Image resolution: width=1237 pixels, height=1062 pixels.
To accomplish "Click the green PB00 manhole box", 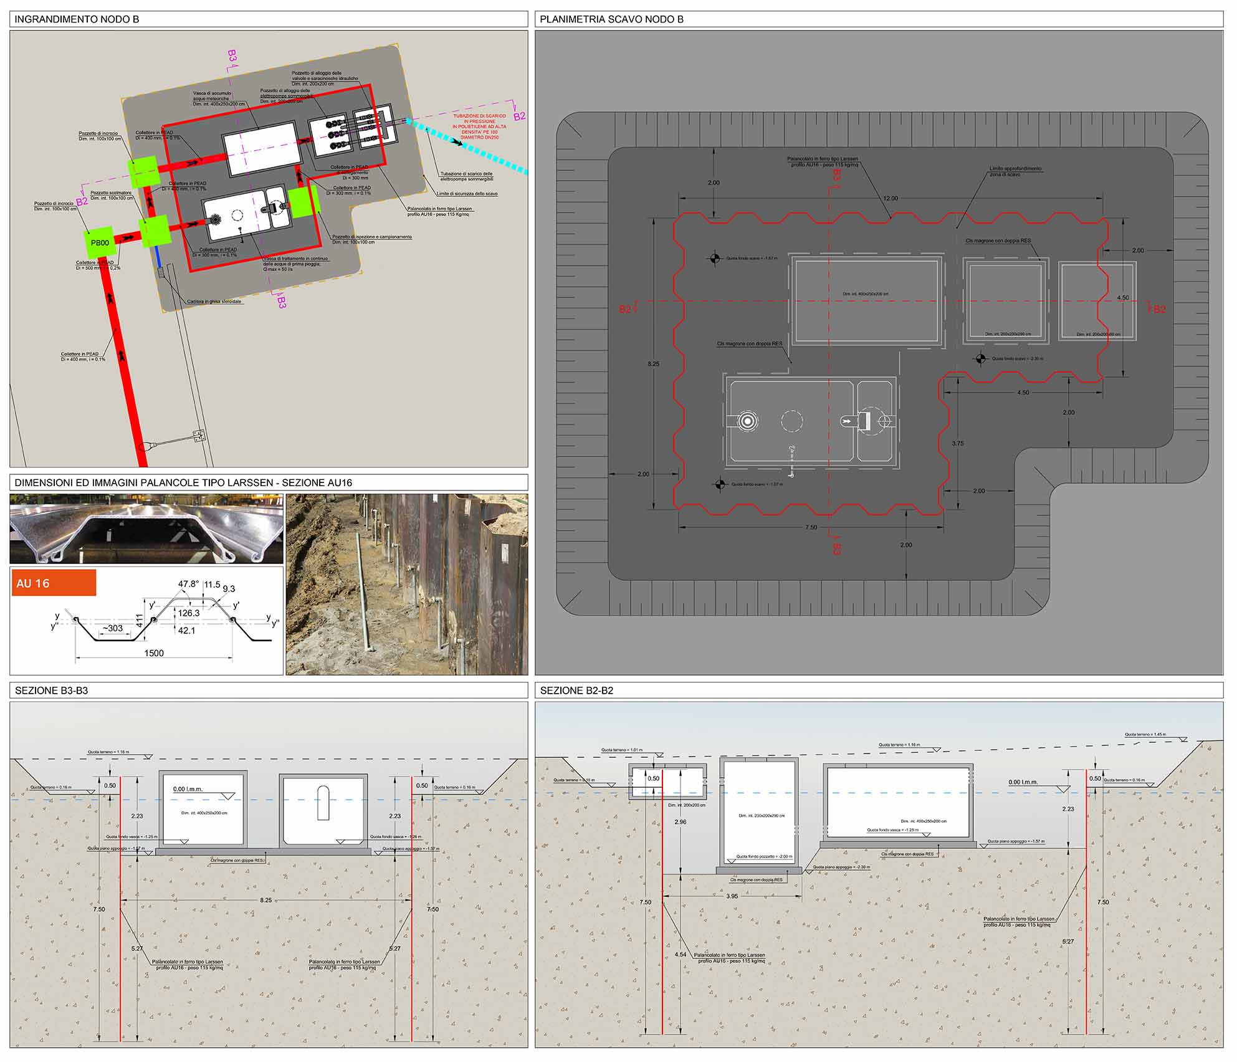I will (100, 242).
